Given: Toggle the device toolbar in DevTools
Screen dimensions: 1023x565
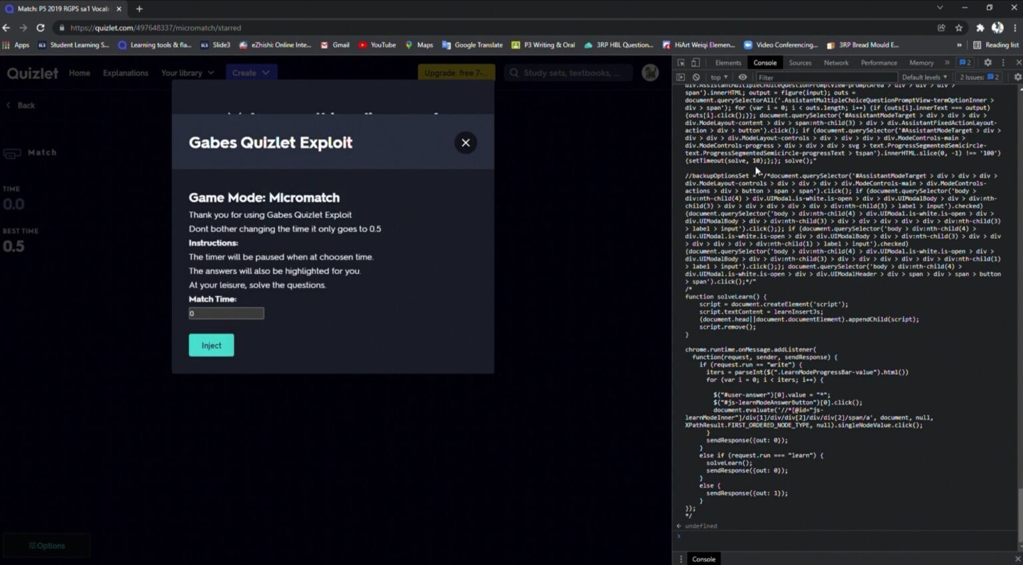Looking at the screenshot, I should click(x=695, y=62).
